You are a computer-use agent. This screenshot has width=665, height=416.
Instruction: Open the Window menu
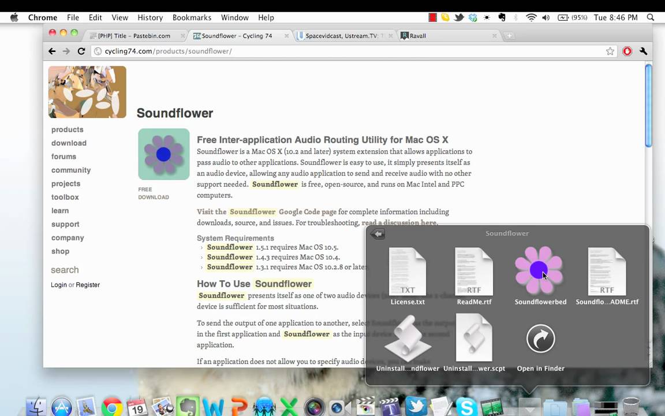[x=234, y=17]
